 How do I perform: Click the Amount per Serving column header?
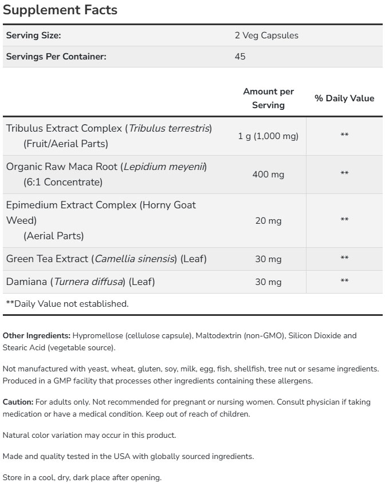point(268,98)
